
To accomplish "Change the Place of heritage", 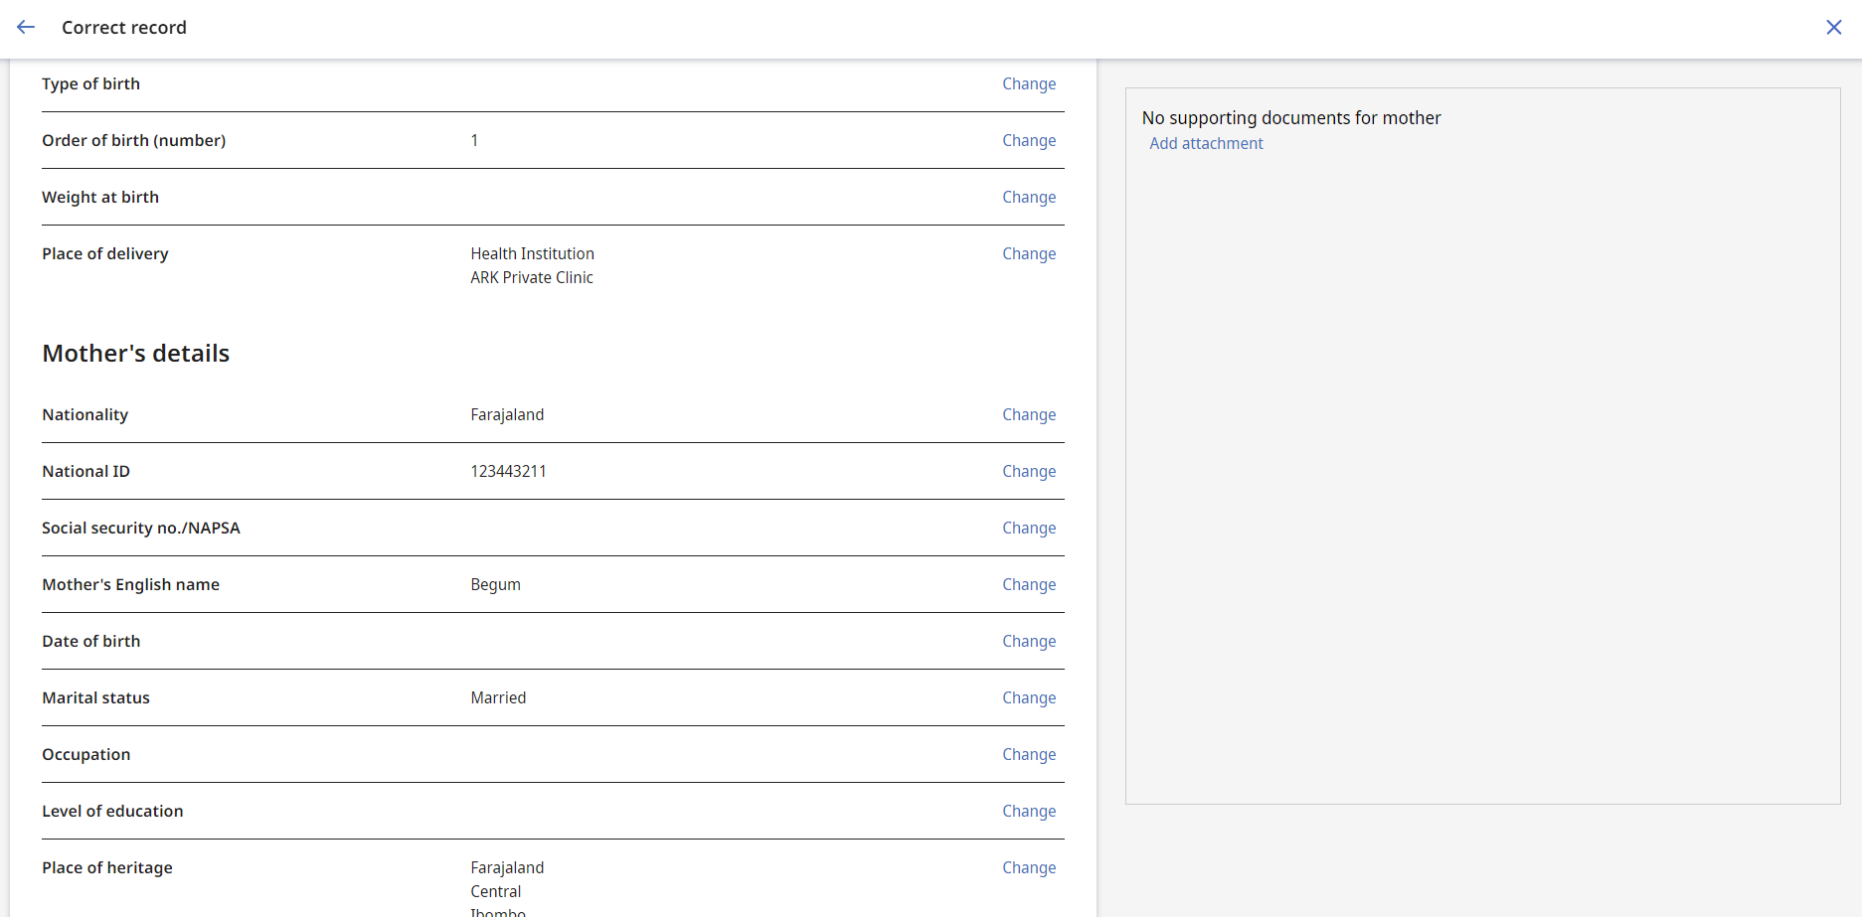I will click(x=1028, y=867).
